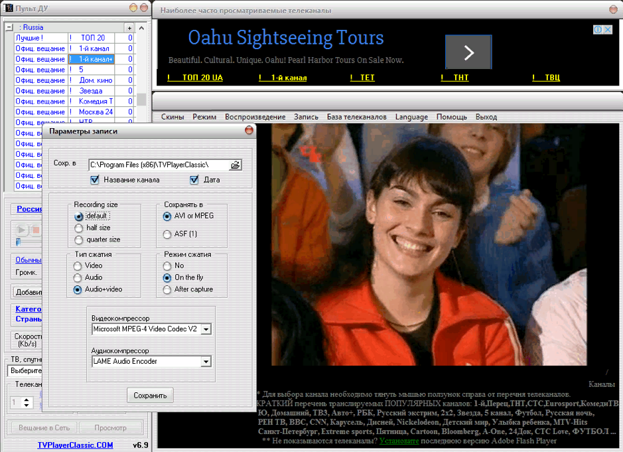Screen dimensions: 623x452
Task: Click the video playback area
Action: (429, 244)
